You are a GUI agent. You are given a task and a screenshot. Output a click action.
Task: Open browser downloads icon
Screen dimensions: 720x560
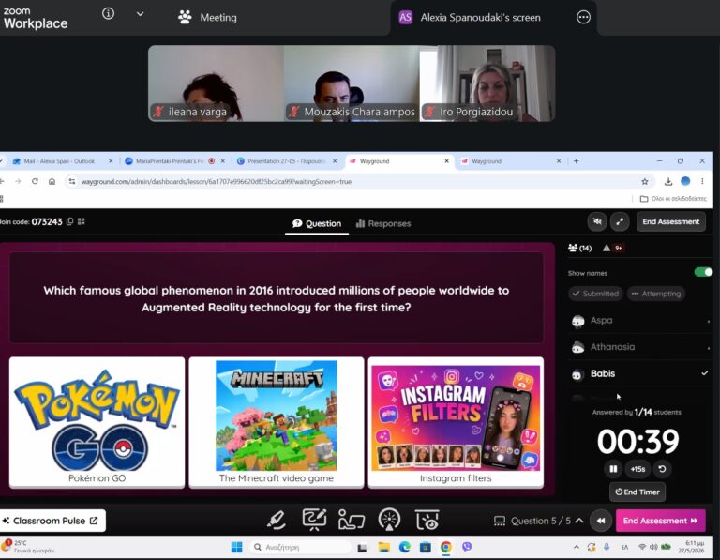pyautogui.click(x=668, y=181)
